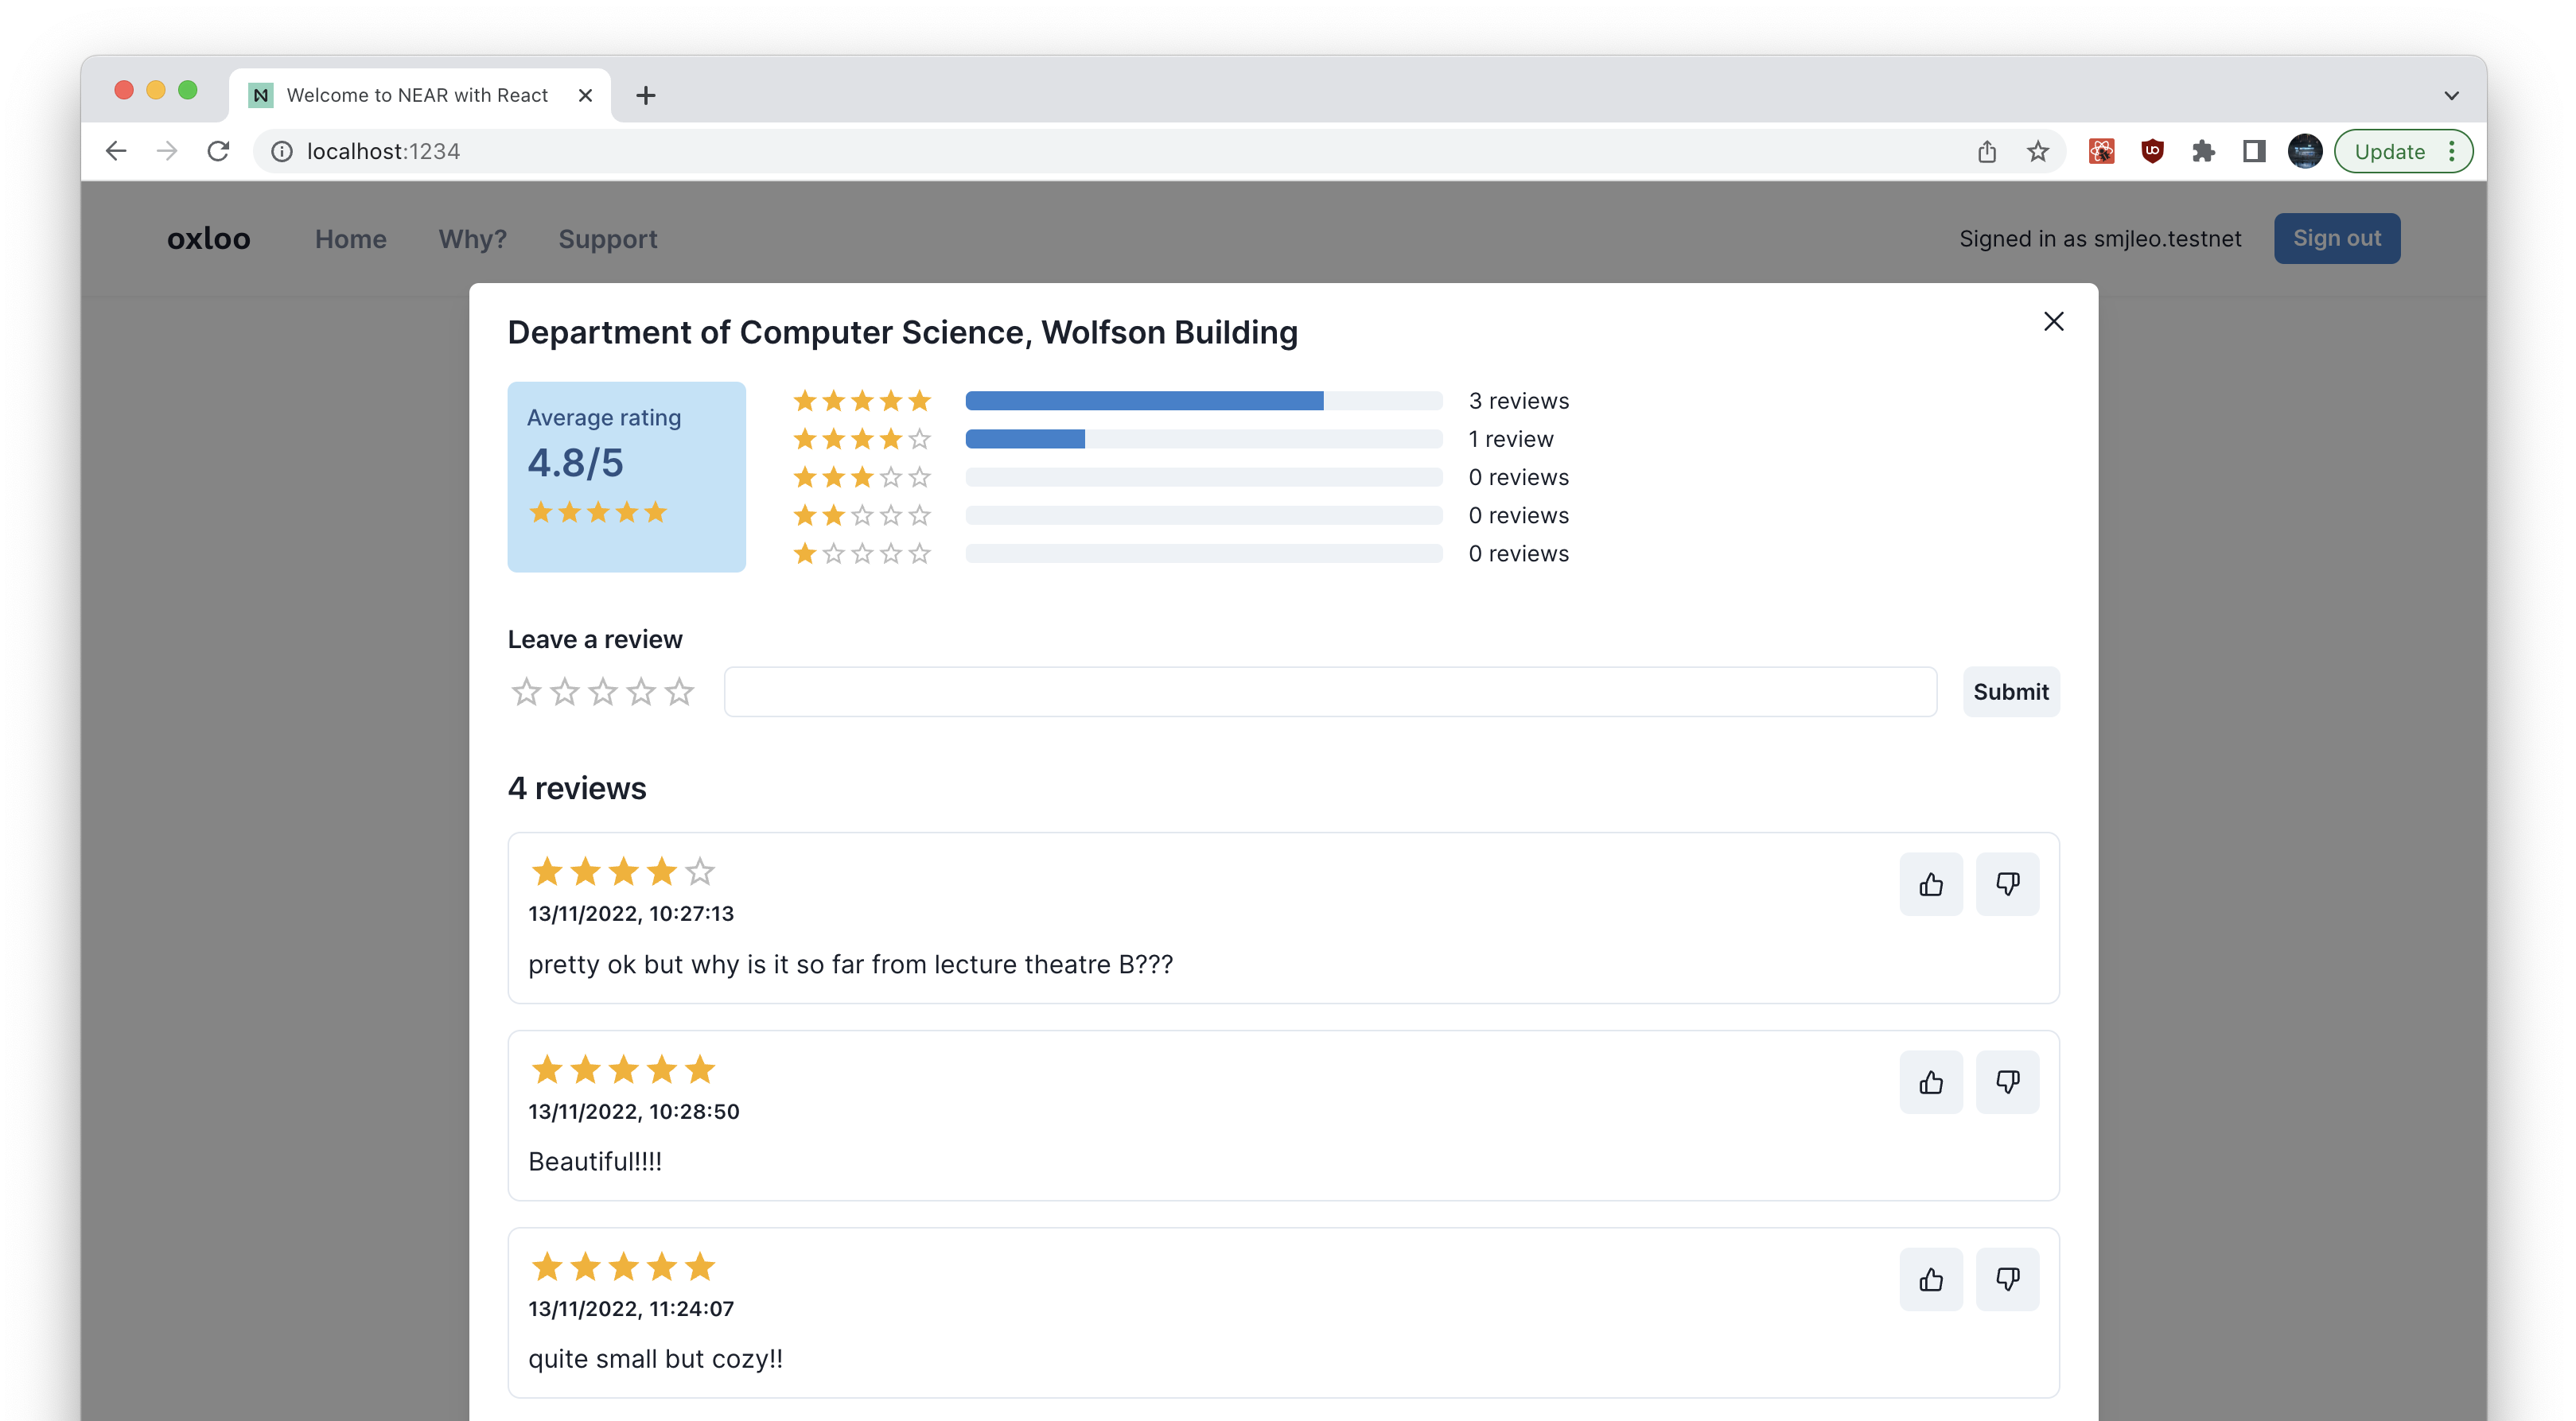
Task: Toggle the browser side panel
Action: coord(2254,152)
